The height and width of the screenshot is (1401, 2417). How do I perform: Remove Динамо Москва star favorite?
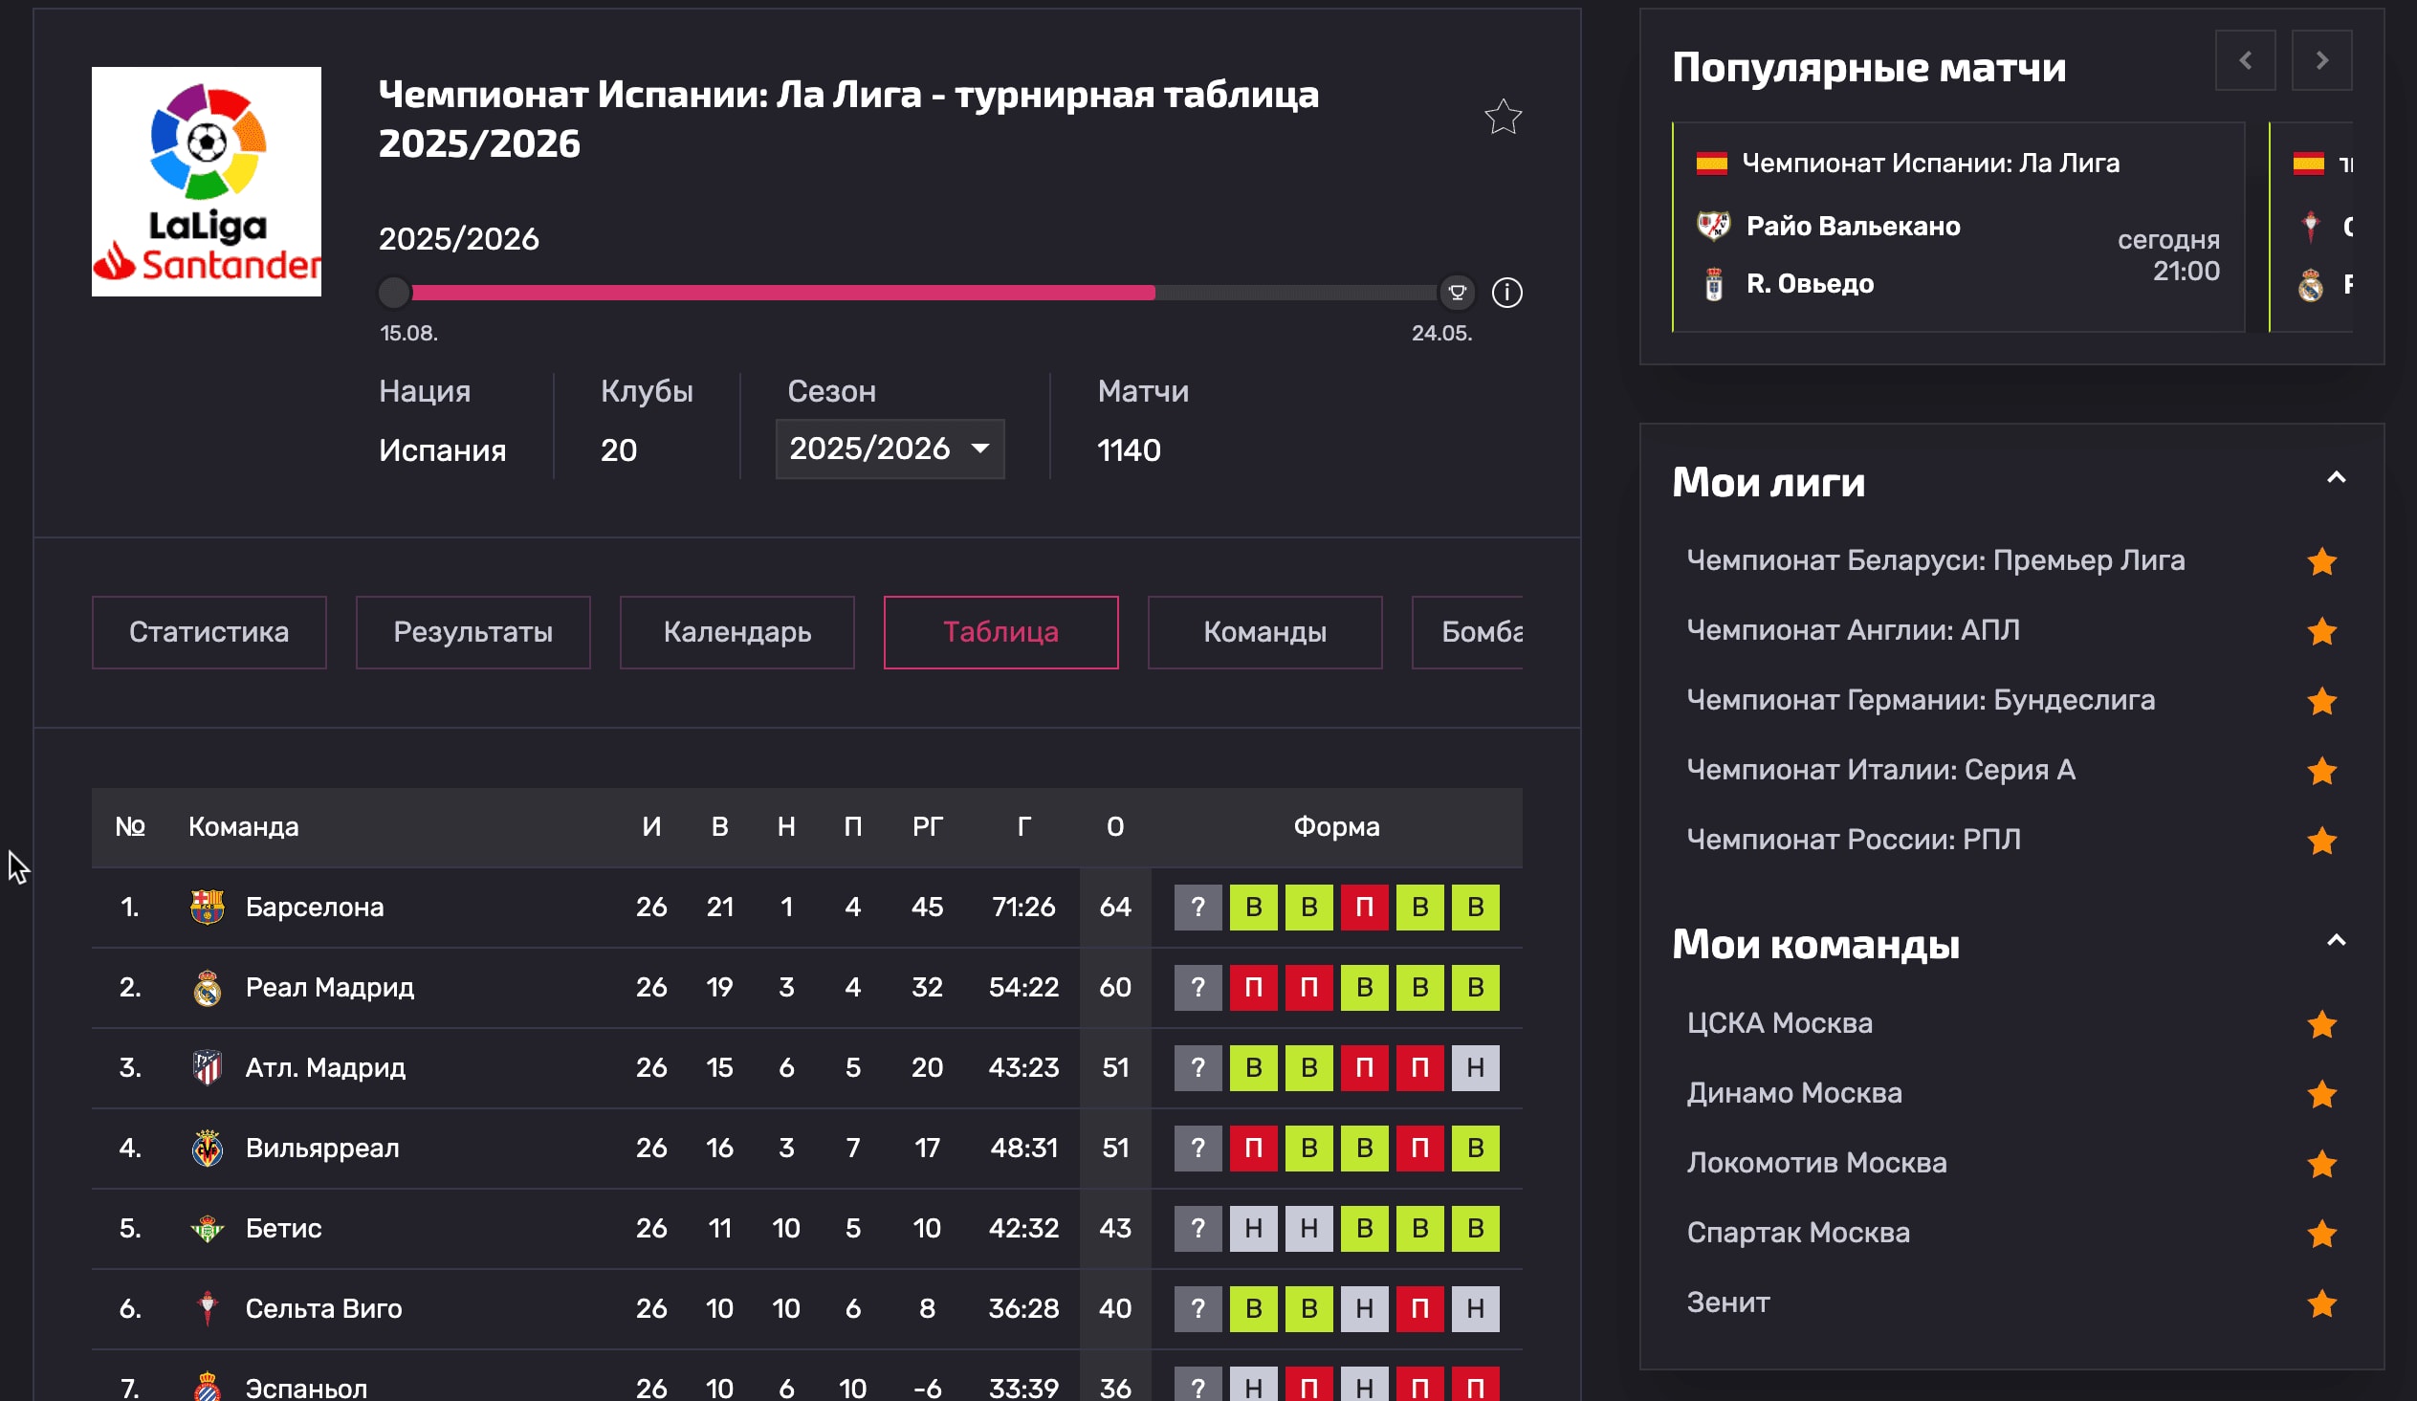click(x=2321, y=1094)
